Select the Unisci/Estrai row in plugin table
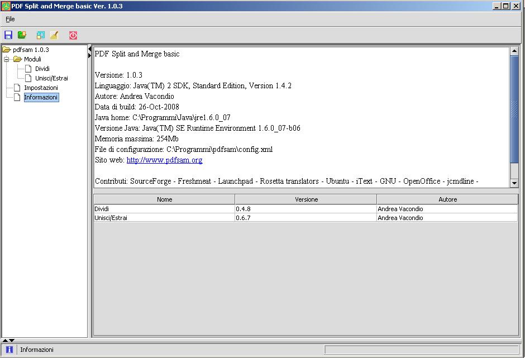This screenshot has width=525, height=358. [164, 218]
